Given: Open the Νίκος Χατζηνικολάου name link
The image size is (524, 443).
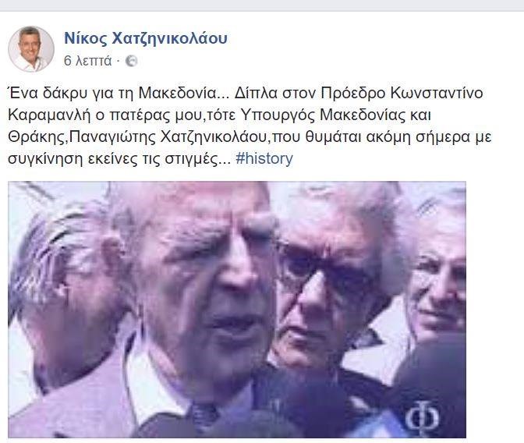Looking at the screenshot, I should tap(146, 38).
